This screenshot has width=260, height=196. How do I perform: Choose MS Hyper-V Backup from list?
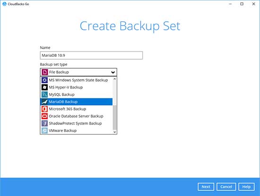tap(77, 87)
